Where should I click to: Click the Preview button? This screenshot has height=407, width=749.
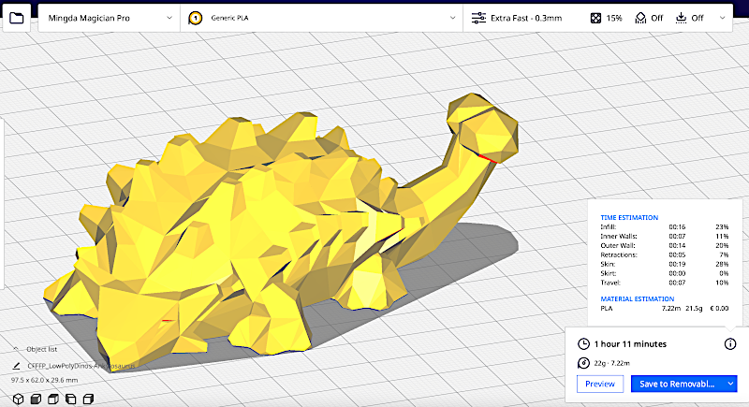point(600,385)
